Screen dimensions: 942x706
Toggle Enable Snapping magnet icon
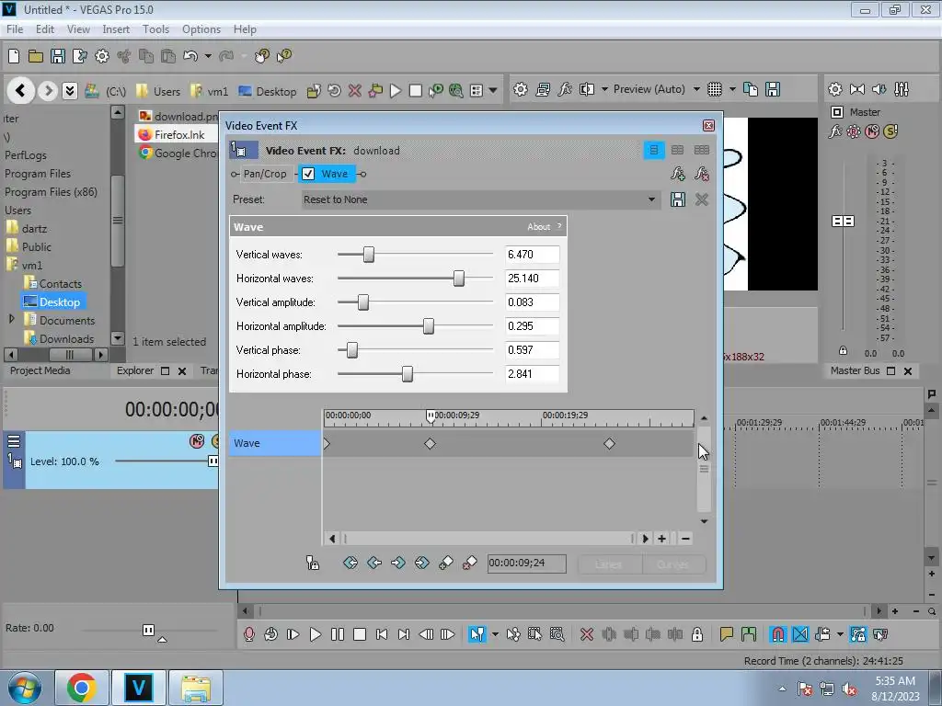[x=777, y=634]
